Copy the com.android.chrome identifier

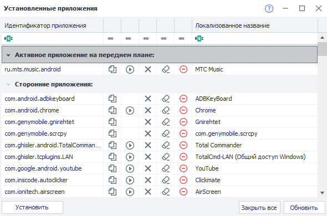tap(113, 110)
